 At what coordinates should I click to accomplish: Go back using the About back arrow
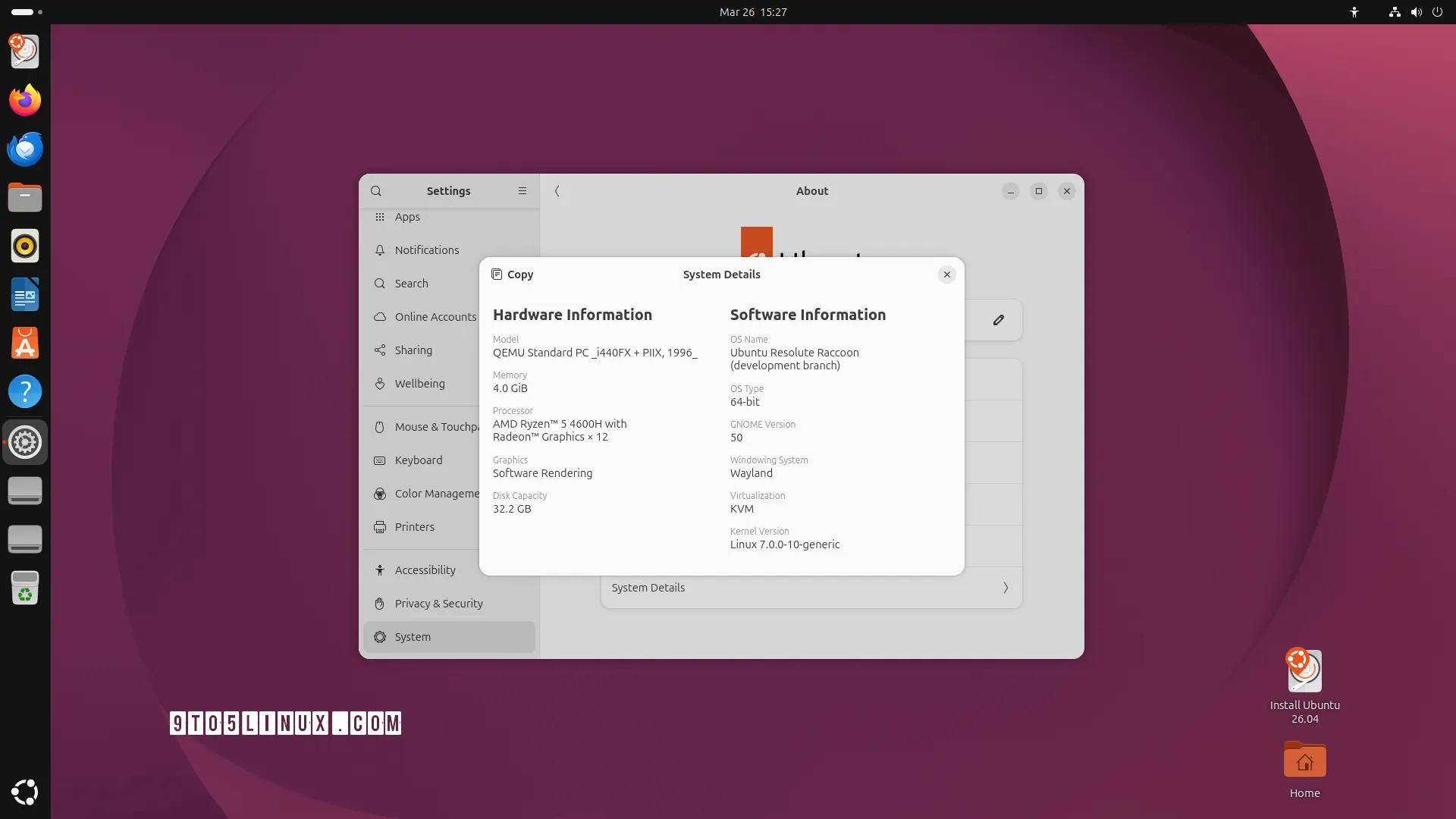pos(557,191)
